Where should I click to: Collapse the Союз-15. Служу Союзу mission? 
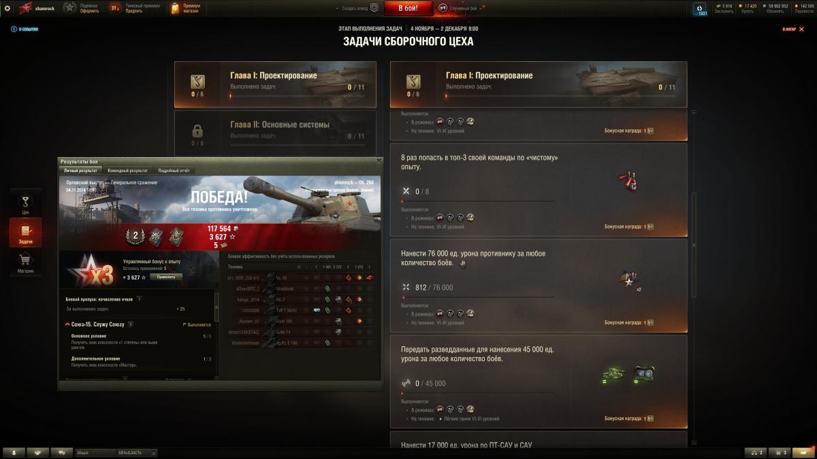[x=67, y=324]
